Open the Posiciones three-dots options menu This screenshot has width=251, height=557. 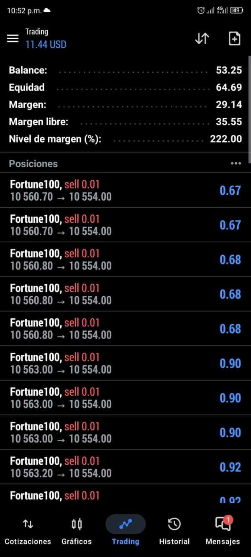click(x=236, y=163)
